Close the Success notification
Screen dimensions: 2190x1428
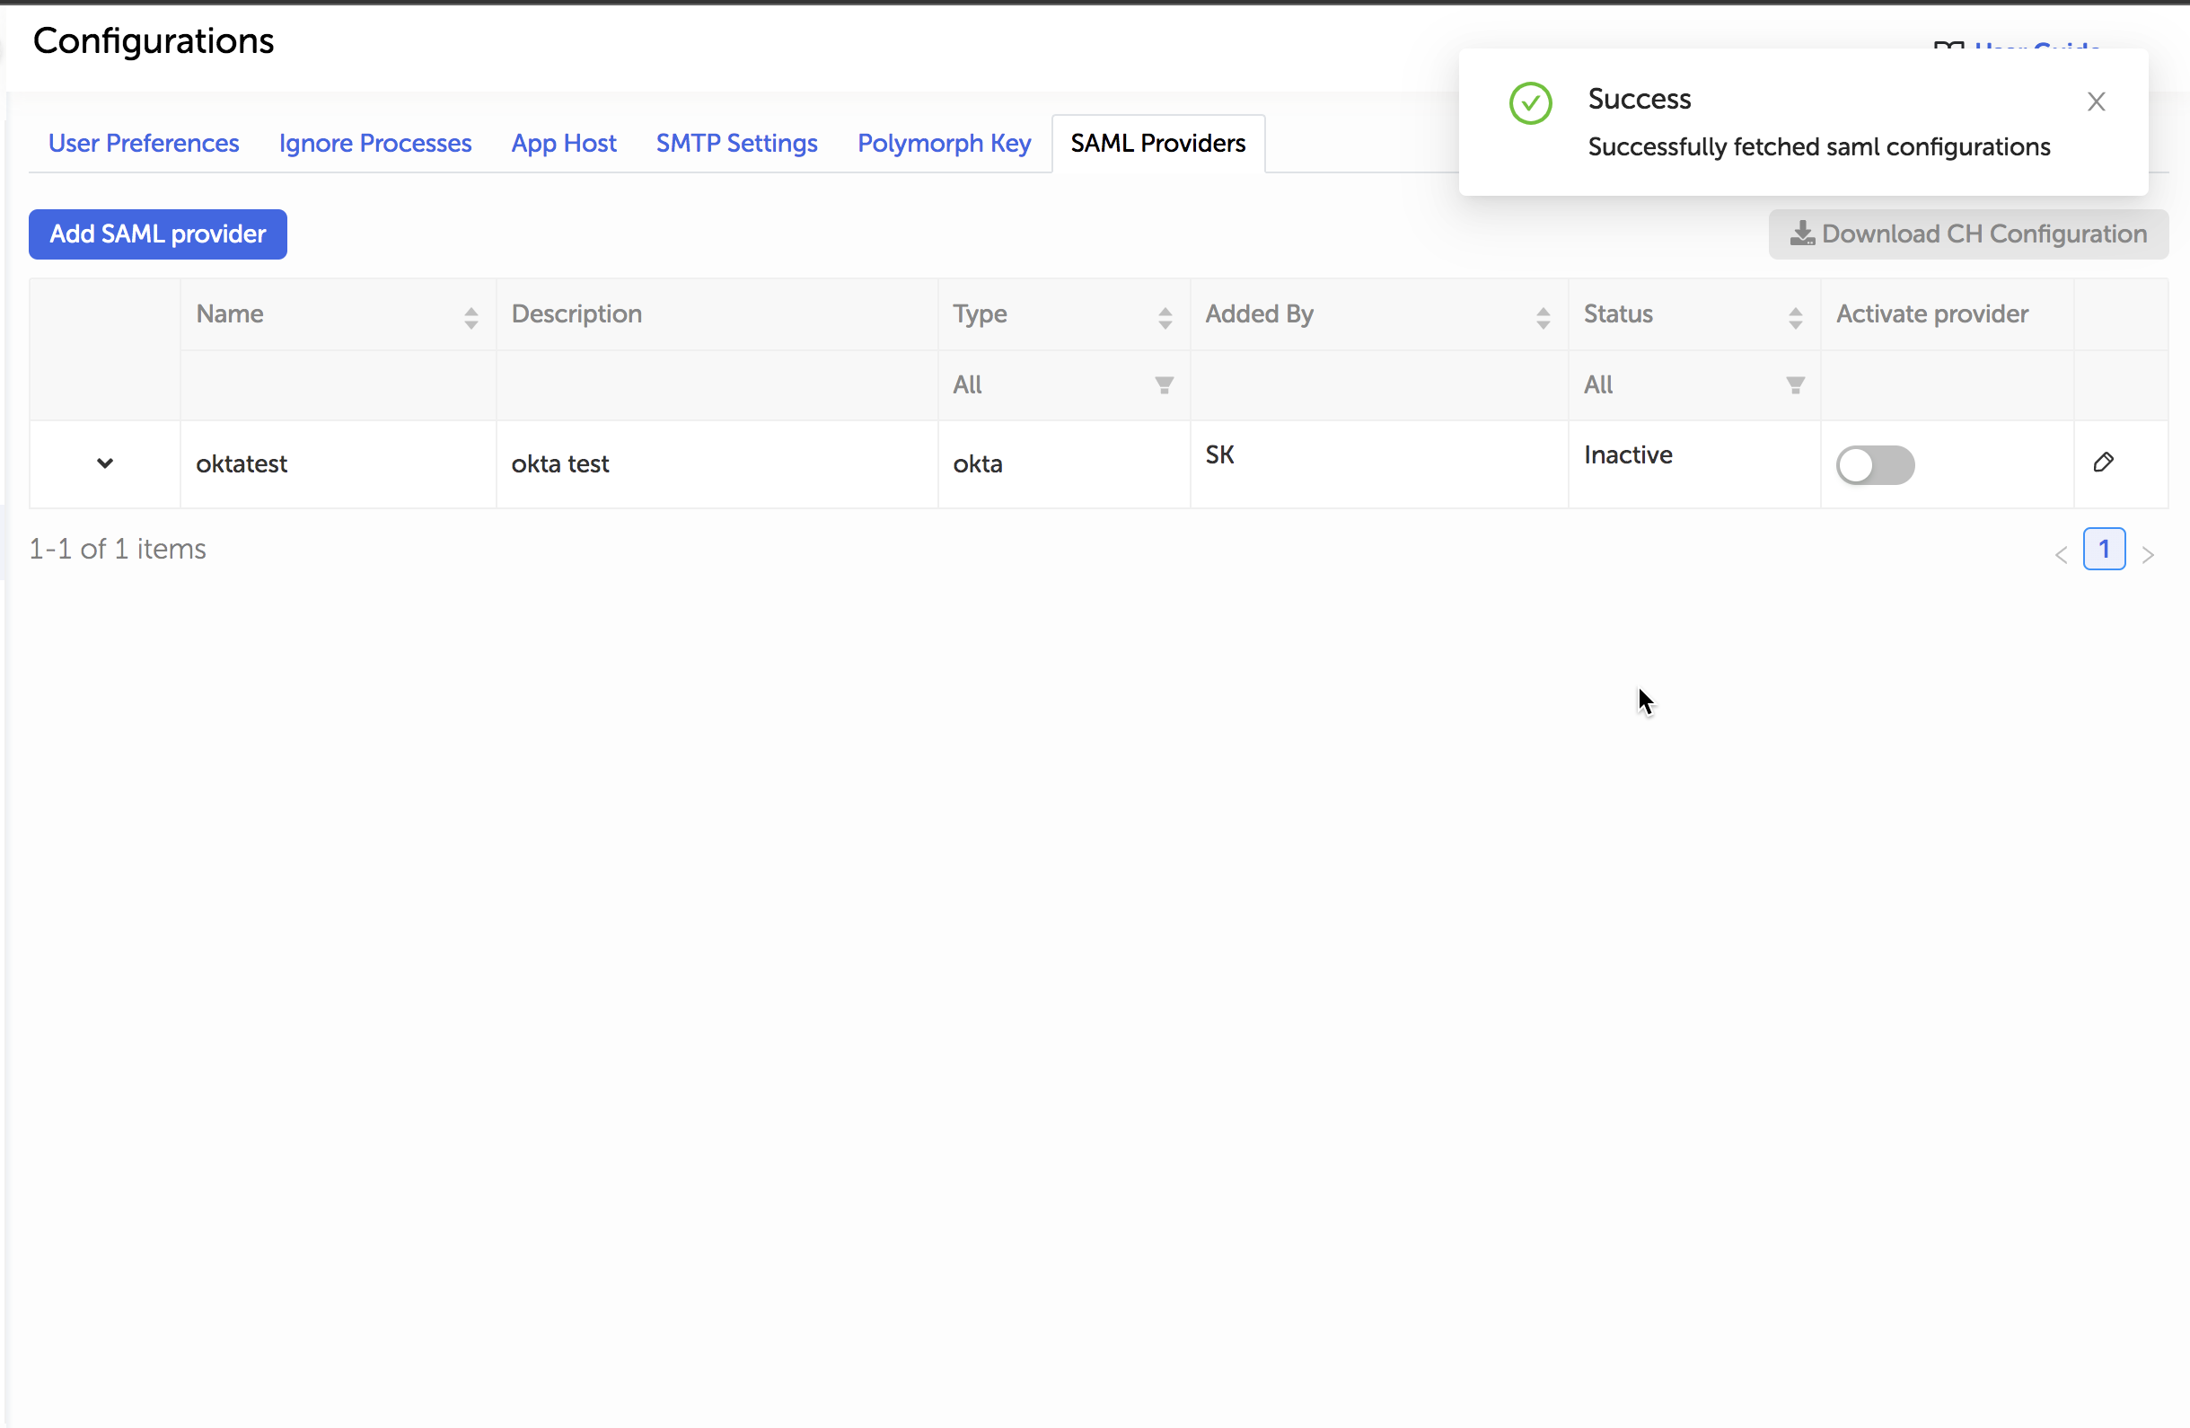point(2096,101)
